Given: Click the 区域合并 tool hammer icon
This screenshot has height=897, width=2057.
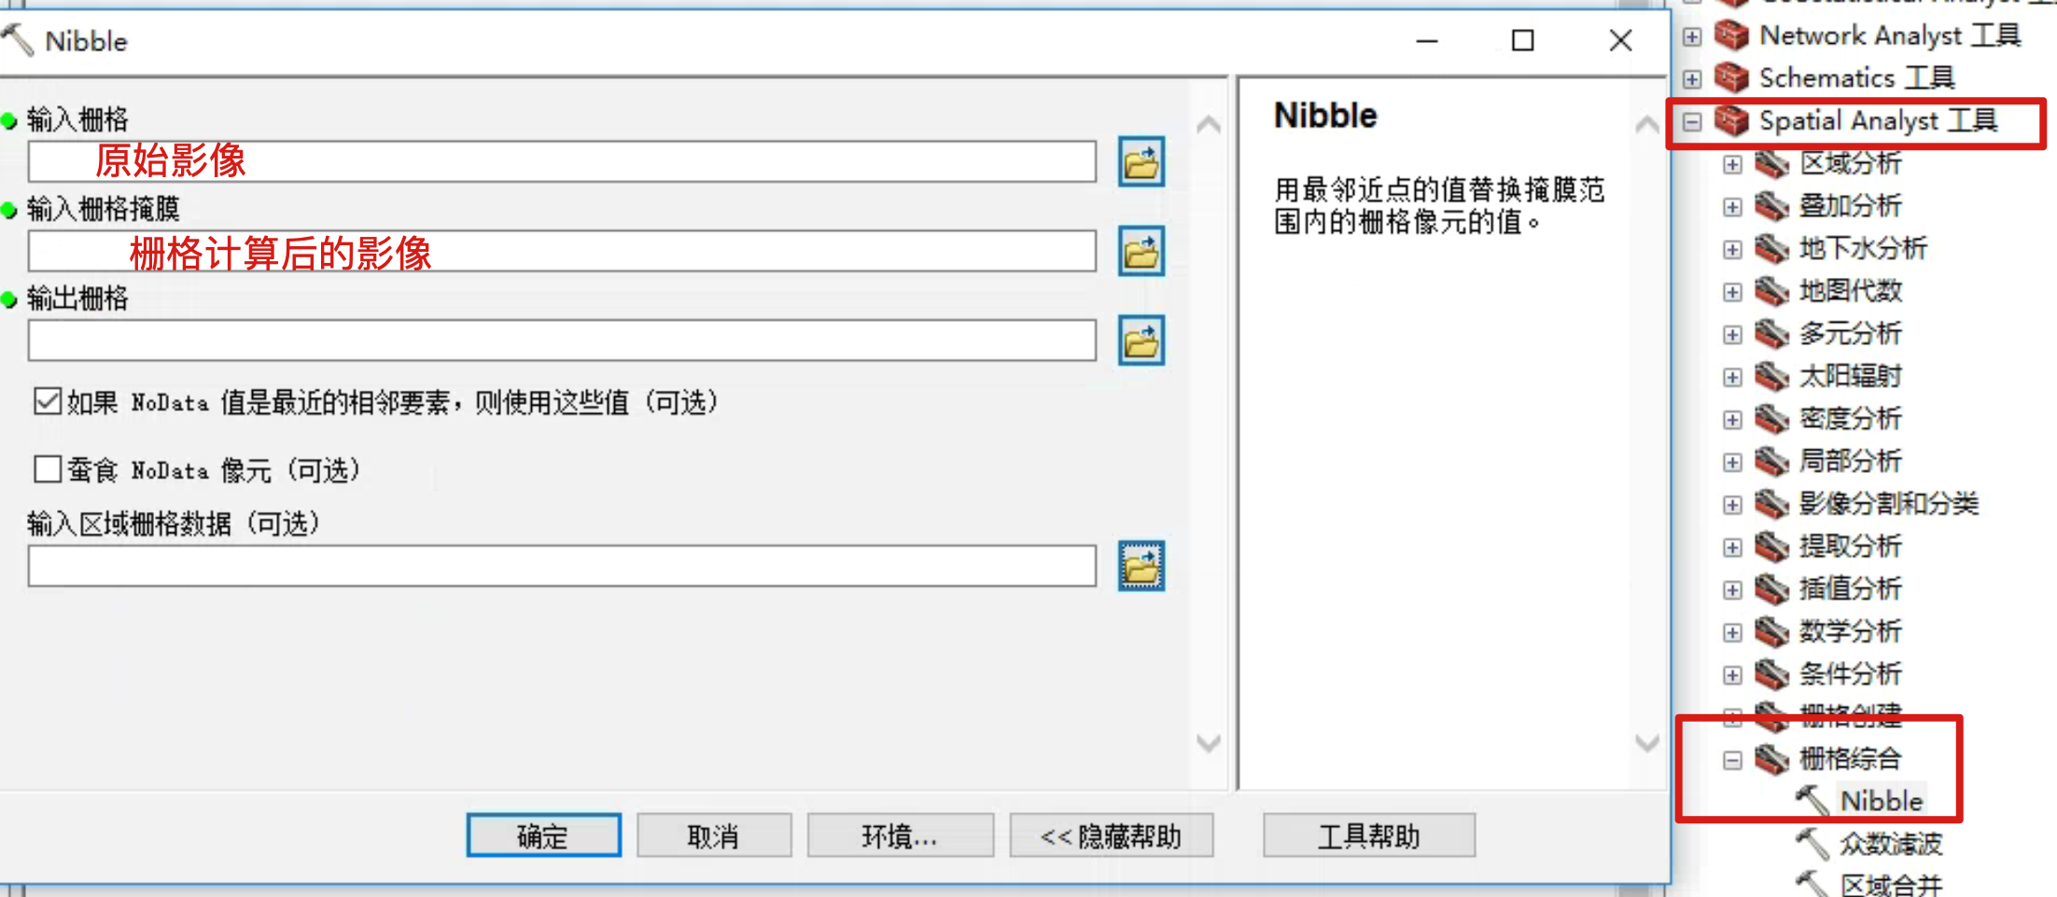Looking at the screenshot, I should pyautogui.click(x=1812, y=884).
